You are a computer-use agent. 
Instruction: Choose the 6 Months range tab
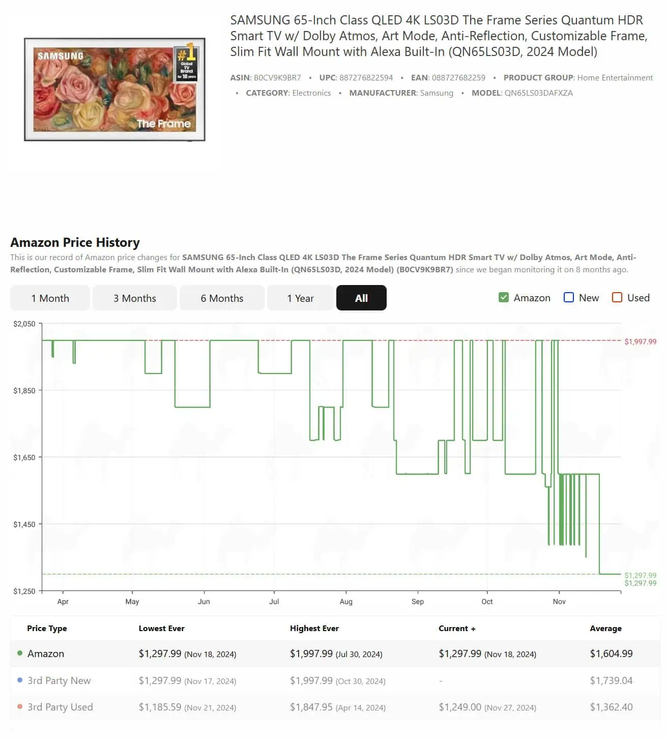222,298
